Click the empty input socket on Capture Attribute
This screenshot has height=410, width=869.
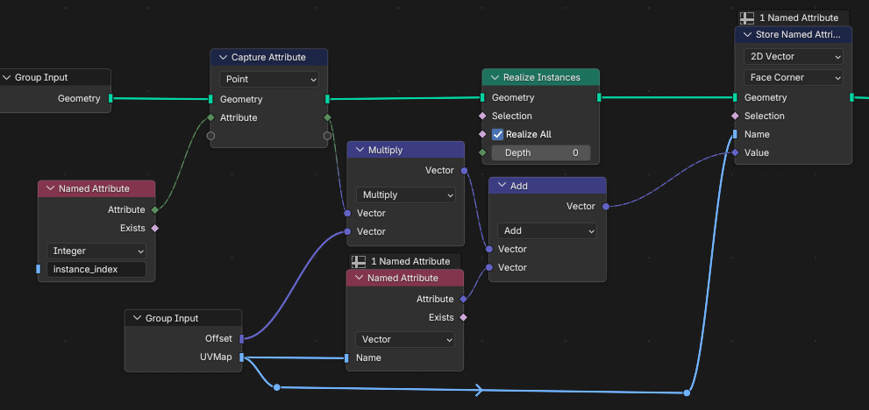point(210,136)
